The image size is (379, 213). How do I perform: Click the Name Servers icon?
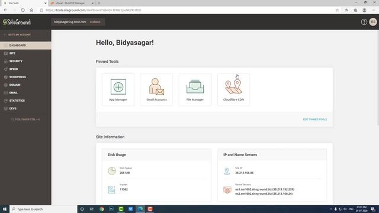tap(227, 190)
